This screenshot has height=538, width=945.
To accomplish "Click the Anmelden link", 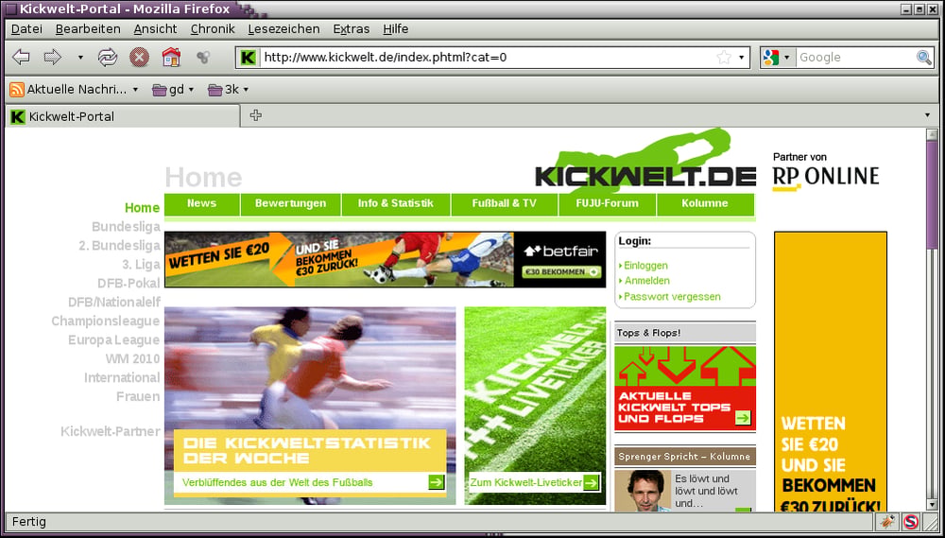I will coord(646,281).
